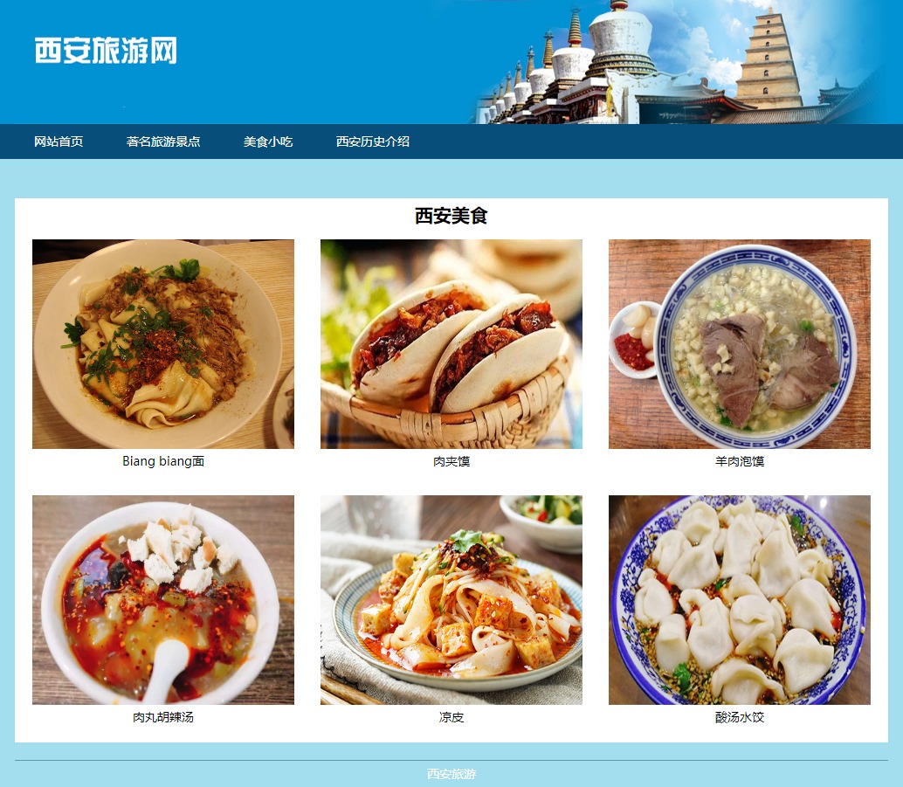This screenshot has height=787, width=903.
Task: Select the 羊肉泡馍 soup bowl picture
Action: click(x=740, y=344)
